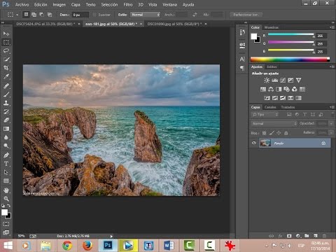
Task: Select the History Brush tool
Action: tap(6, 111)
